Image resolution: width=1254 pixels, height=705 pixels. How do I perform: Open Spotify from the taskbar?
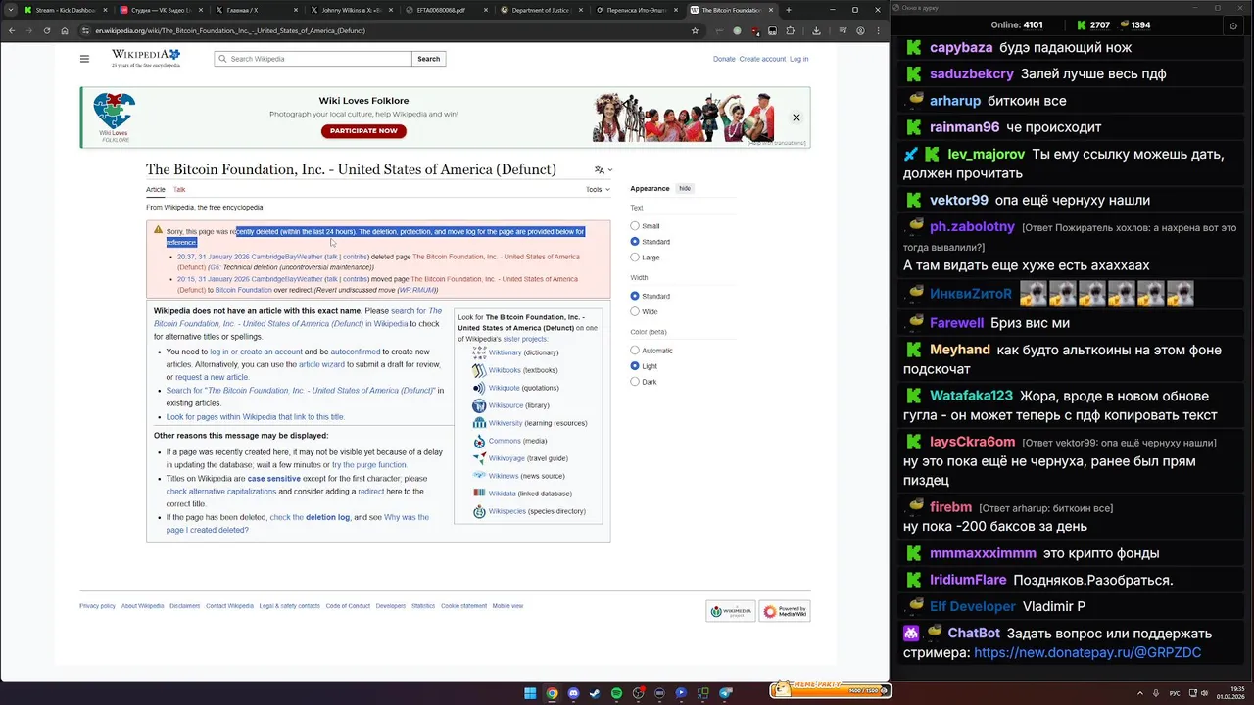[x=616, y=693]
